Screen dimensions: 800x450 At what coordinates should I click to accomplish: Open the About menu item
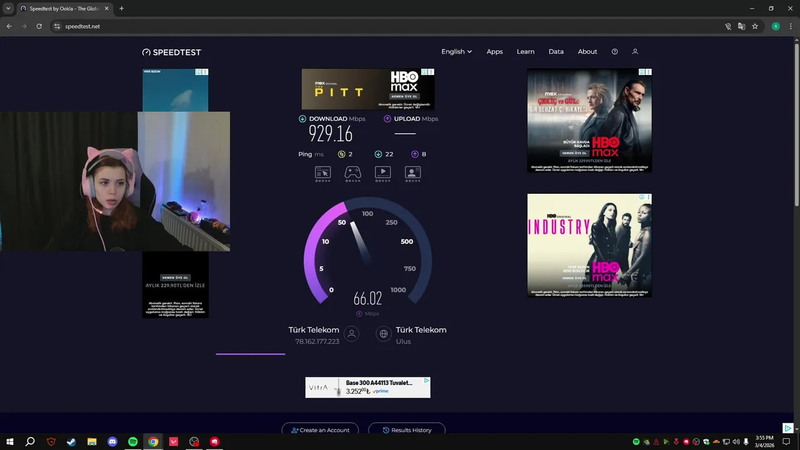point(587,52)
